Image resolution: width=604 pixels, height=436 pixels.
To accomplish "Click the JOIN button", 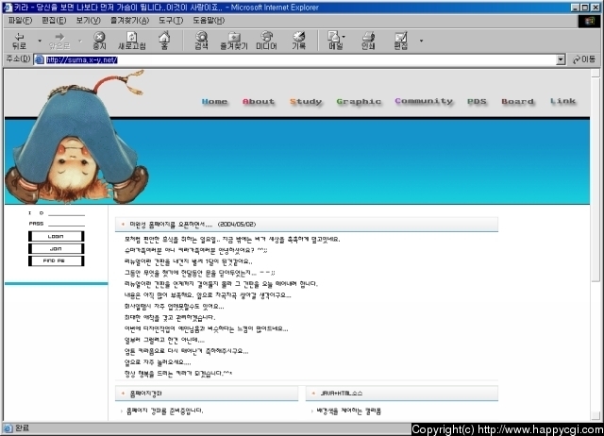I will (x=57, y=249).
